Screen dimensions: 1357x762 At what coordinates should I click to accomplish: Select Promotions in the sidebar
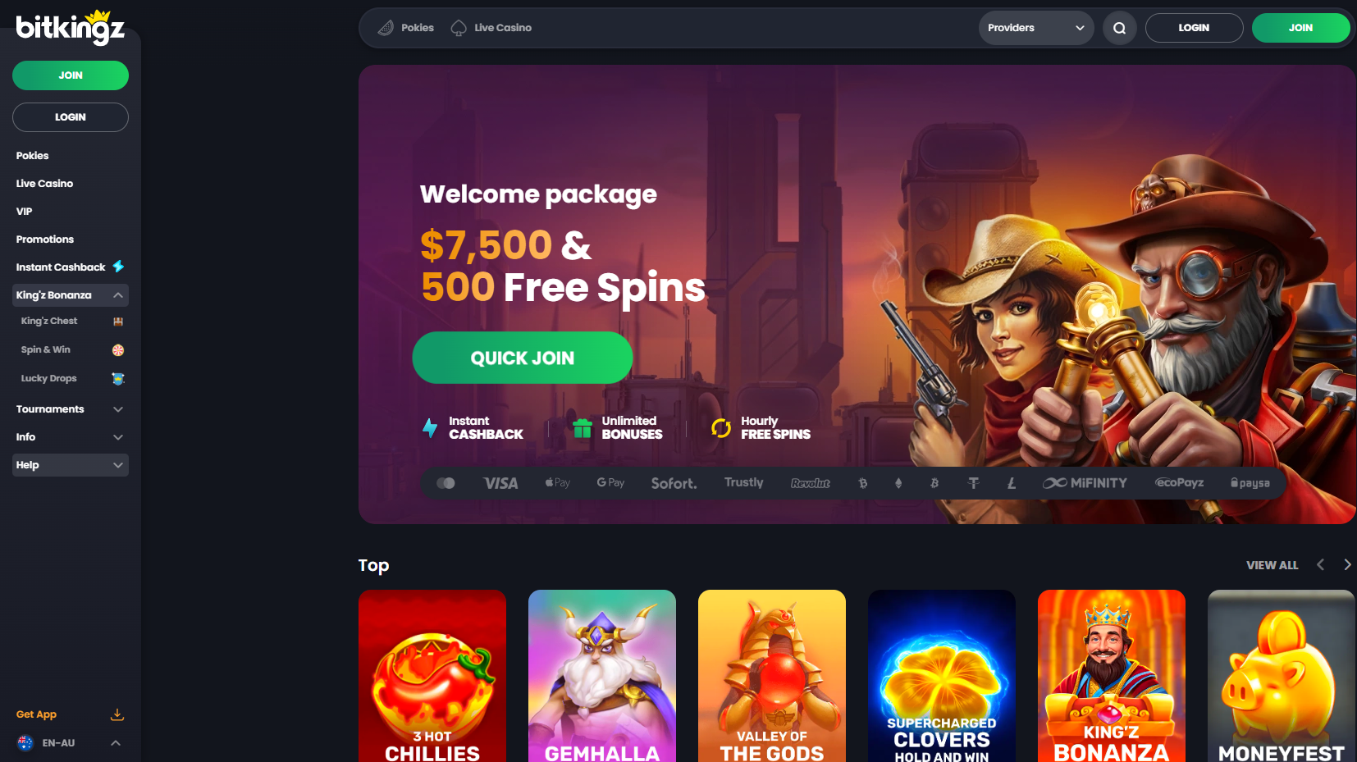45,240
